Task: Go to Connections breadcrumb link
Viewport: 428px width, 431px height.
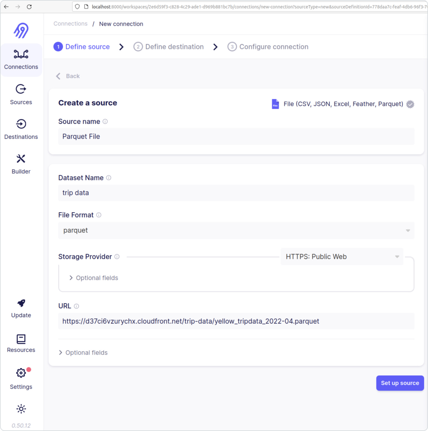Action: 70,24
